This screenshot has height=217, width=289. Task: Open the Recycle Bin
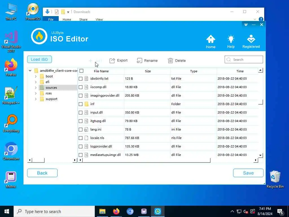[x=275, y=179]
